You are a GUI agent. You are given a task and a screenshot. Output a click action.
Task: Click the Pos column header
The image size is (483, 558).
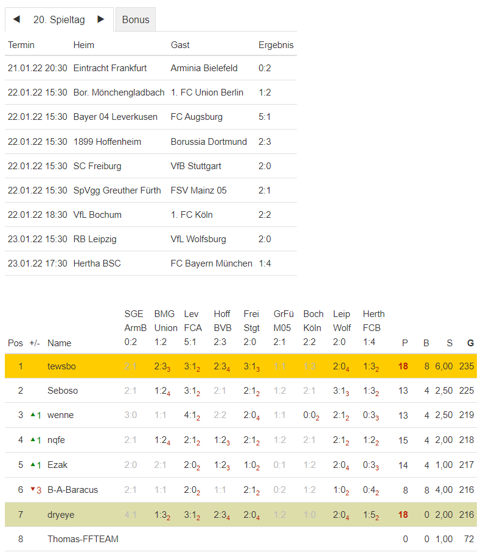[15, 343]
